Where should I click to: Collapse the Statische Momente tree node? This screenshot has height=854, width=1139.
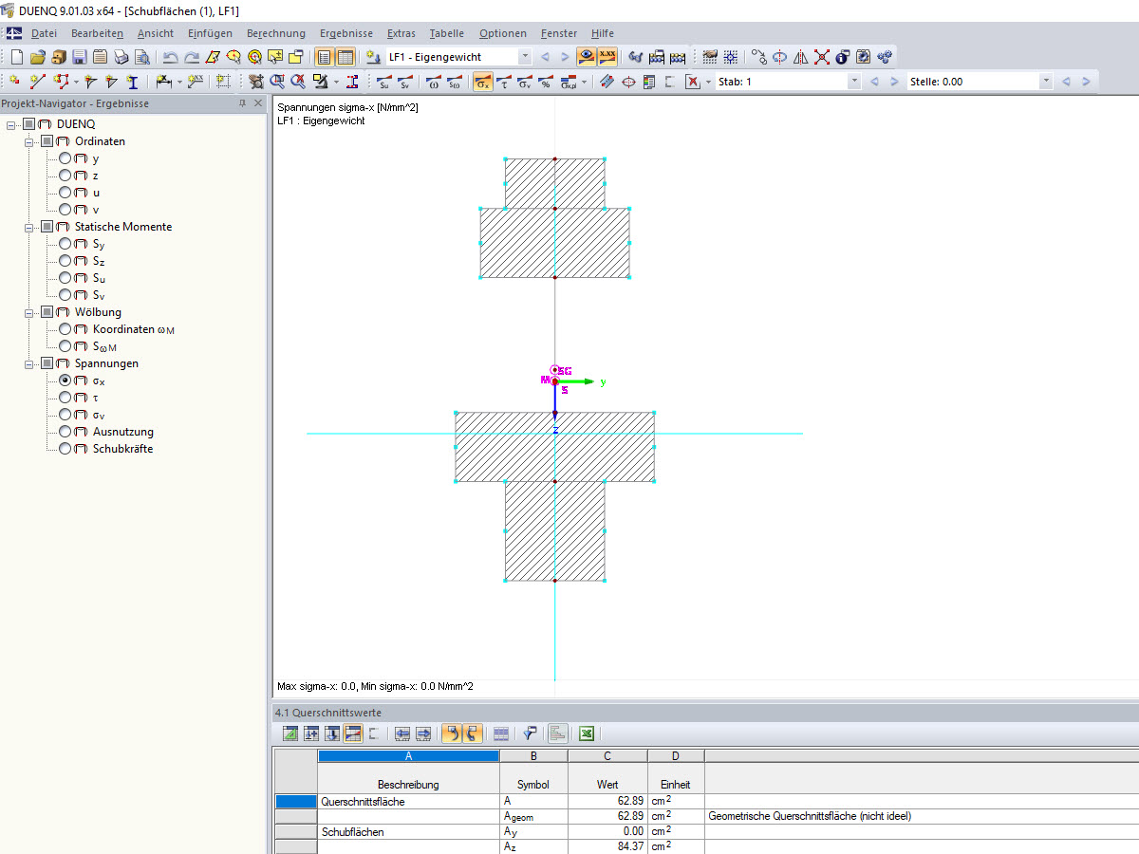pyautogui.click(x=29, y=227)
